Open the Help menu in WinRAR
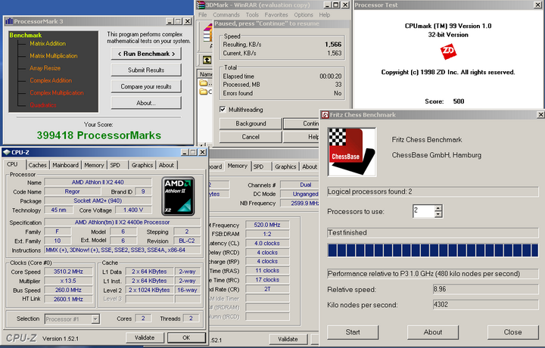This screenshot has width=545, height=348. click(x=324, y=14)
